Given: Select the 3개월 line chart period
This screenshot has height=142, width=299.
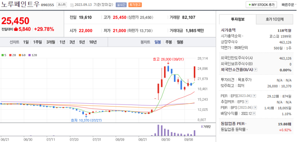Looking at the screenshot, I should (51, 42).
